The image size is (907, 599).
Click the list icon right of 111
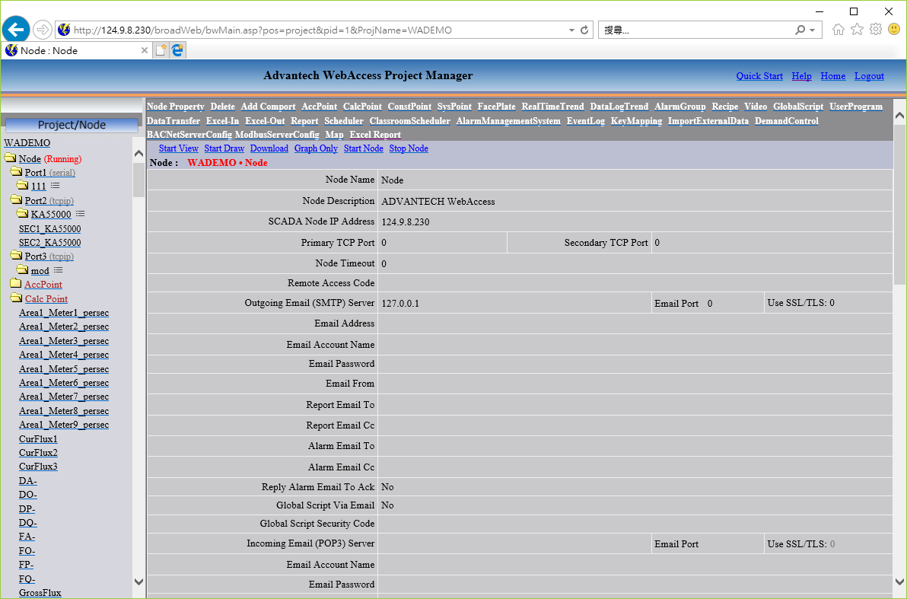pyautogui.click(x=56, y=185)
